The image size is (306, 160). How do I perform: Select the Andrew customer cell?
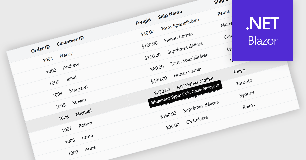coord(71,66)
